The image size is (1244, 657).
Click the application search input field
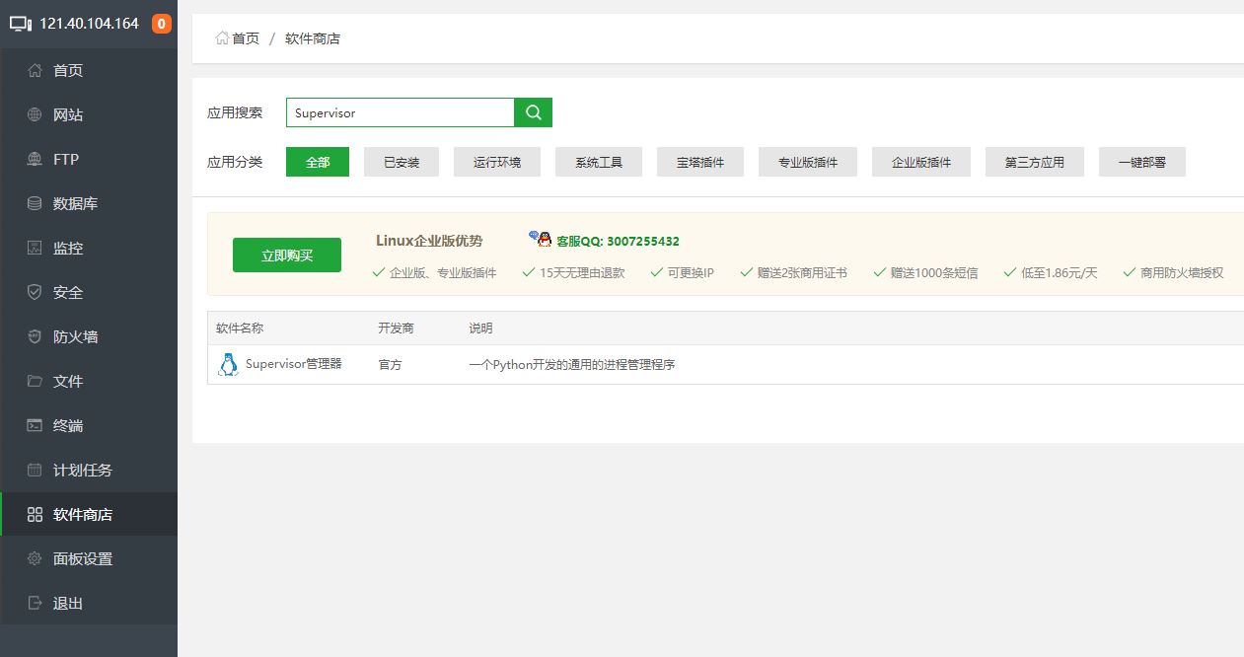pyautogui.click(x=400, y=112)
